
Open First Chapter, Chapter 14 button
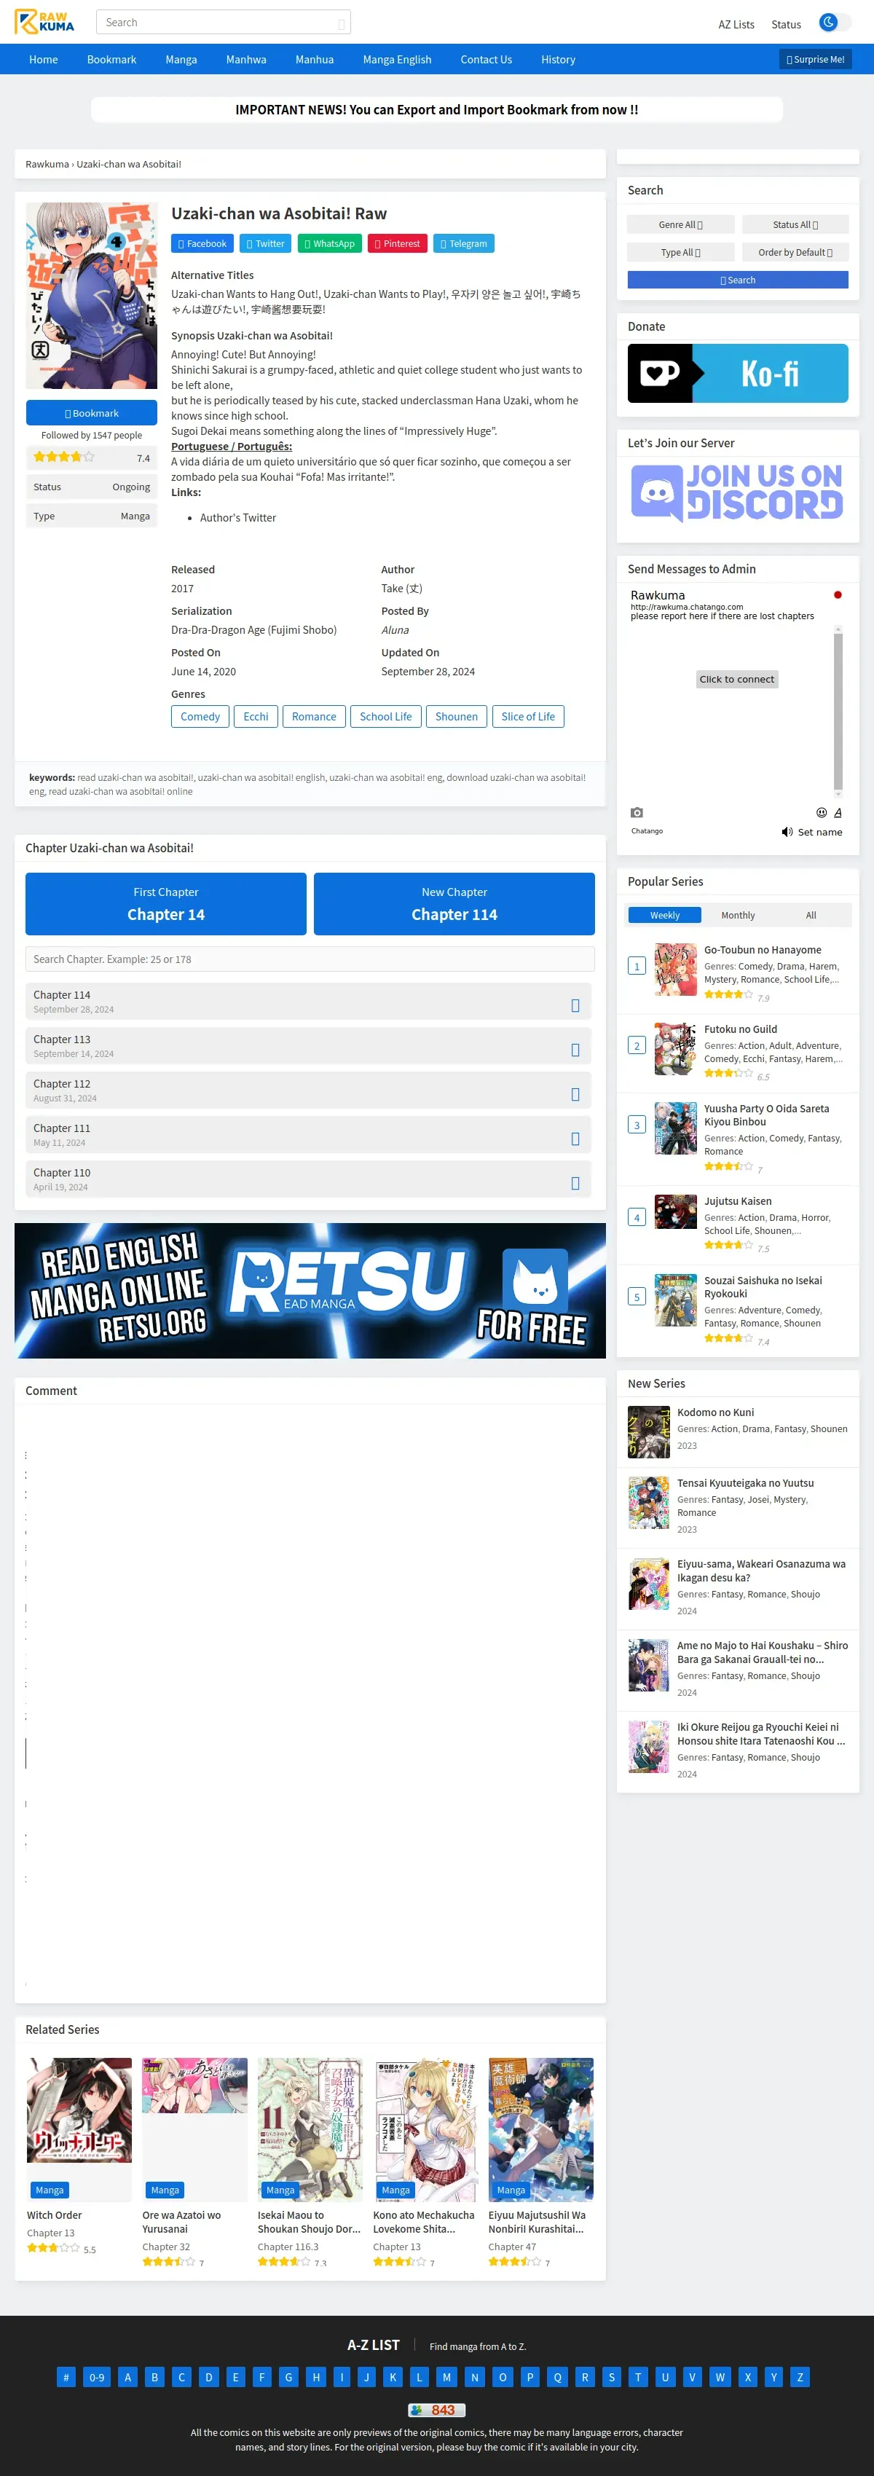point(165,905)
